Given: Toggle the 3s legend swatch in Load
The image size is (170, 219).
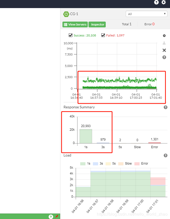Looking at the screenshot, I should [x=96, y=164].
